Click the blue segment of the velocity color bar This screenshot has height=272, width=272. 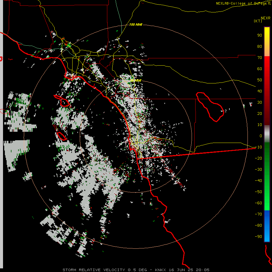click(267, 226)
